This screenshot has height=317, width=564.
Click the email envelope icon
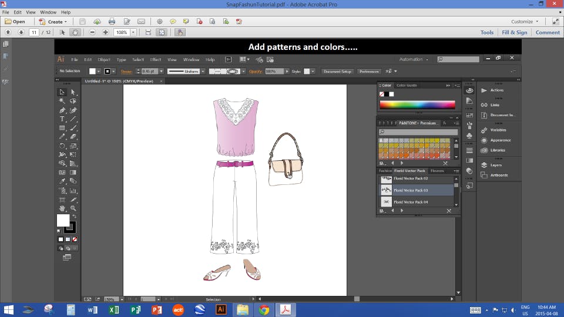point(142,22)
